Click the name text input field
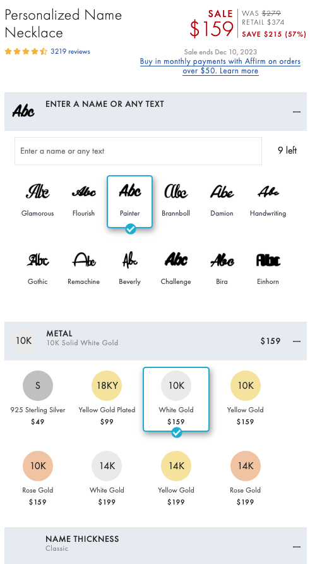Screen dimensions: 310x564 pyautogui.click(x=138, y=151)
